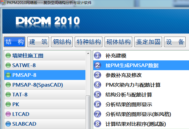The width and height of the screenshot is (189, 129).
Task: Choose menu item 接PM生成PMSAP数据
Action: point(141,65)
